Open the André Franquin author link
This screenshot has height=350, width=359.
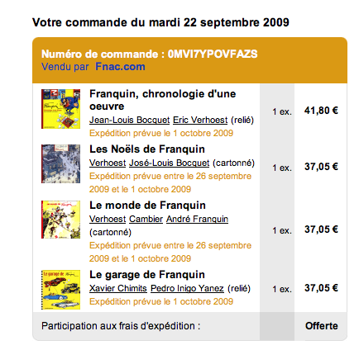[197, 219]
